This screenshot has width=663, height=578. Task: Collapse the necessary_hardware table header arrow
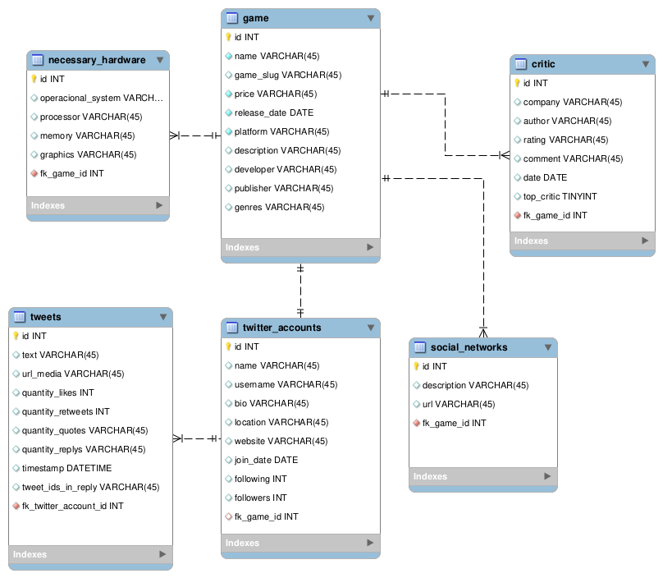159,60
